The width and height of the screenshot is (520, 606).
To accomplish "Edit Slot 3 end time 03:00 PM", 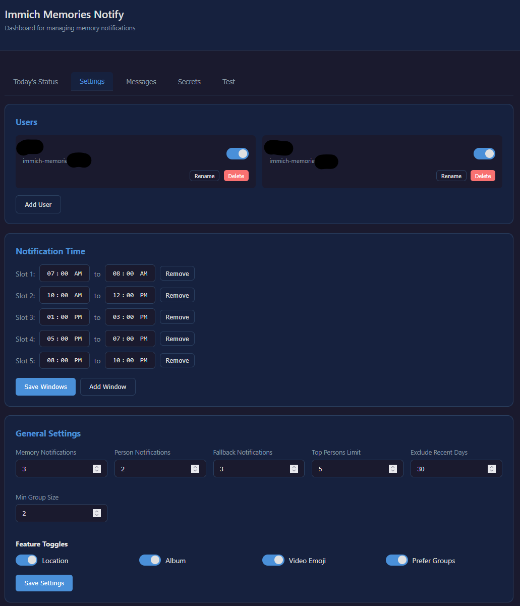I will tap(130, 317).
